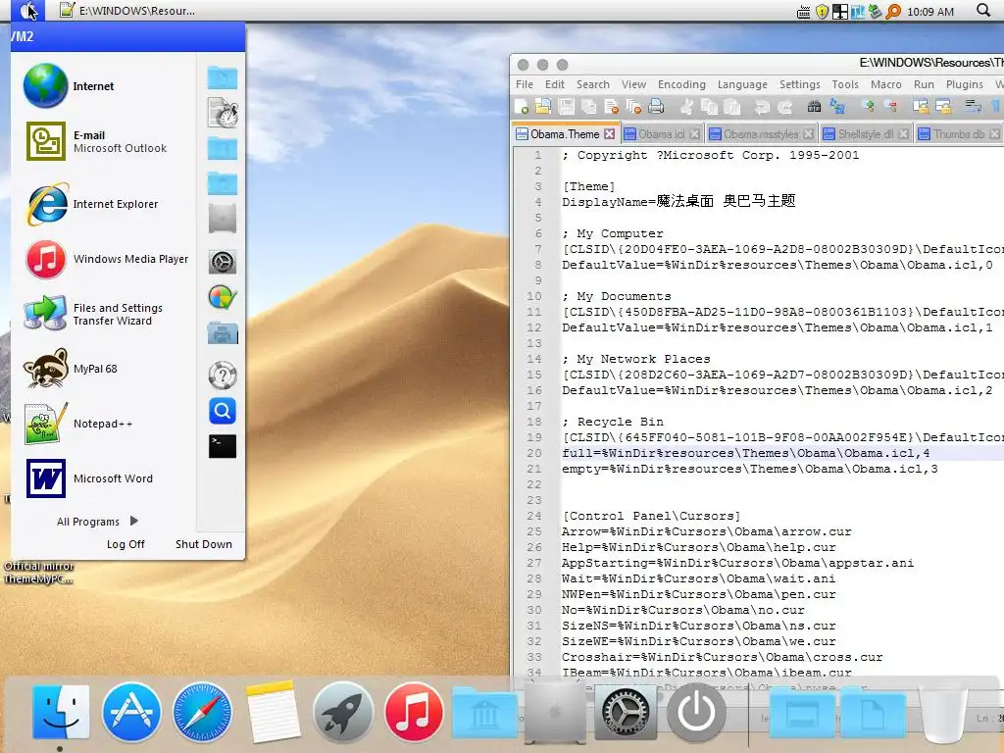The width and height of the screenshot is (1004, 753).
Task: Open the Search menu
Action: pyautogui.click(x=593, y=84)
